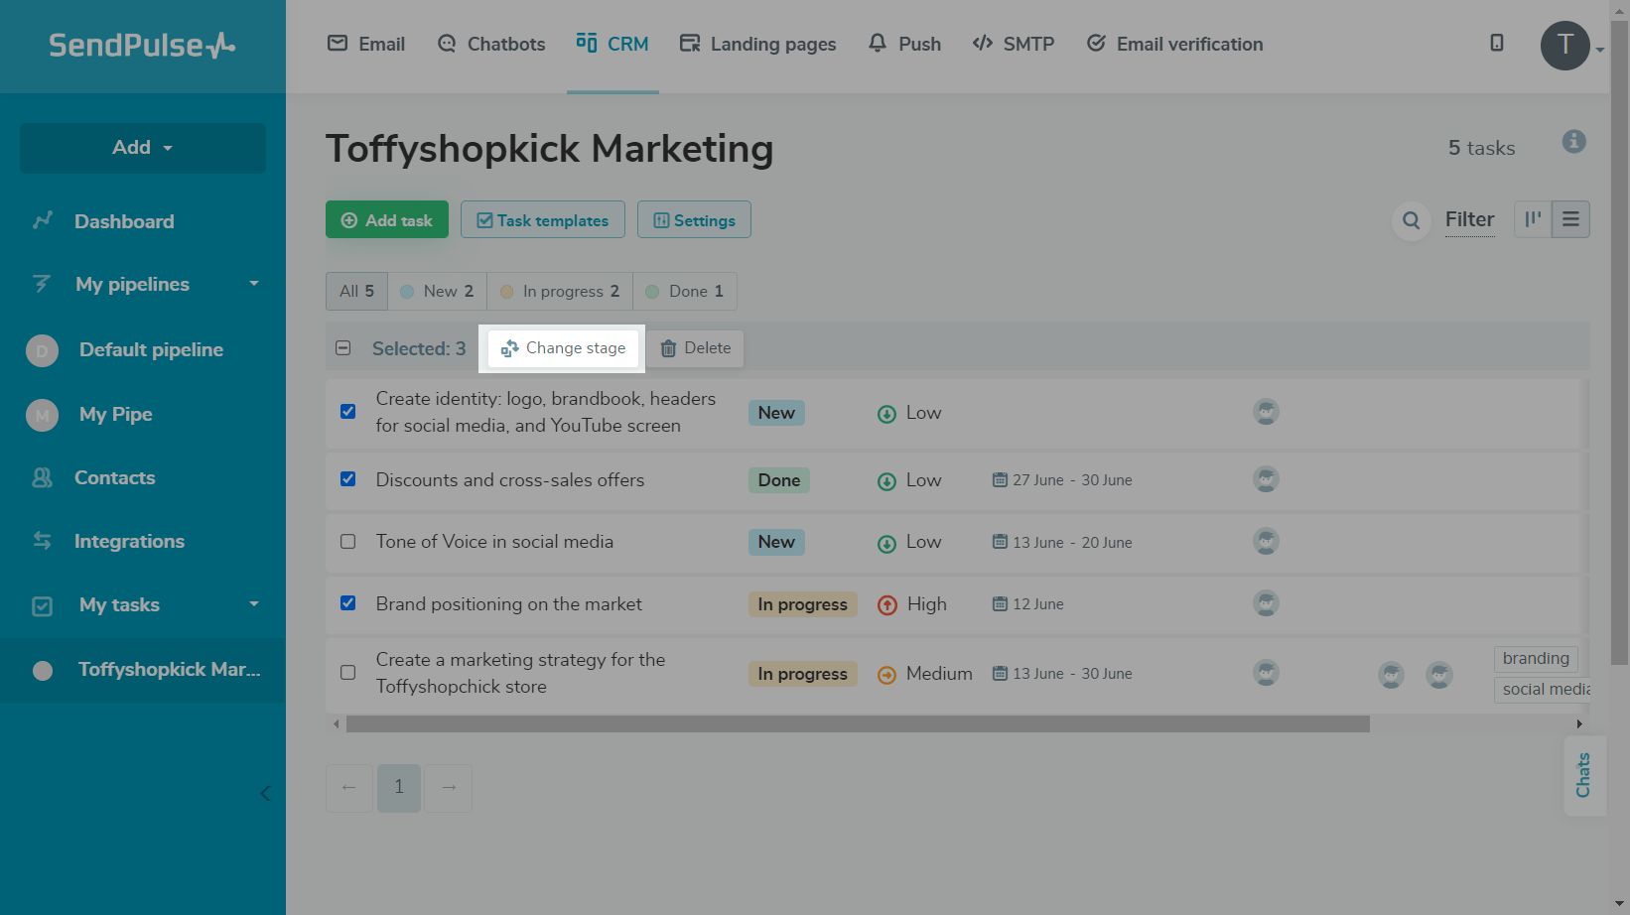1630x915 pixels.
Task: Open the Email verification tab
Action: (1174, 44)
